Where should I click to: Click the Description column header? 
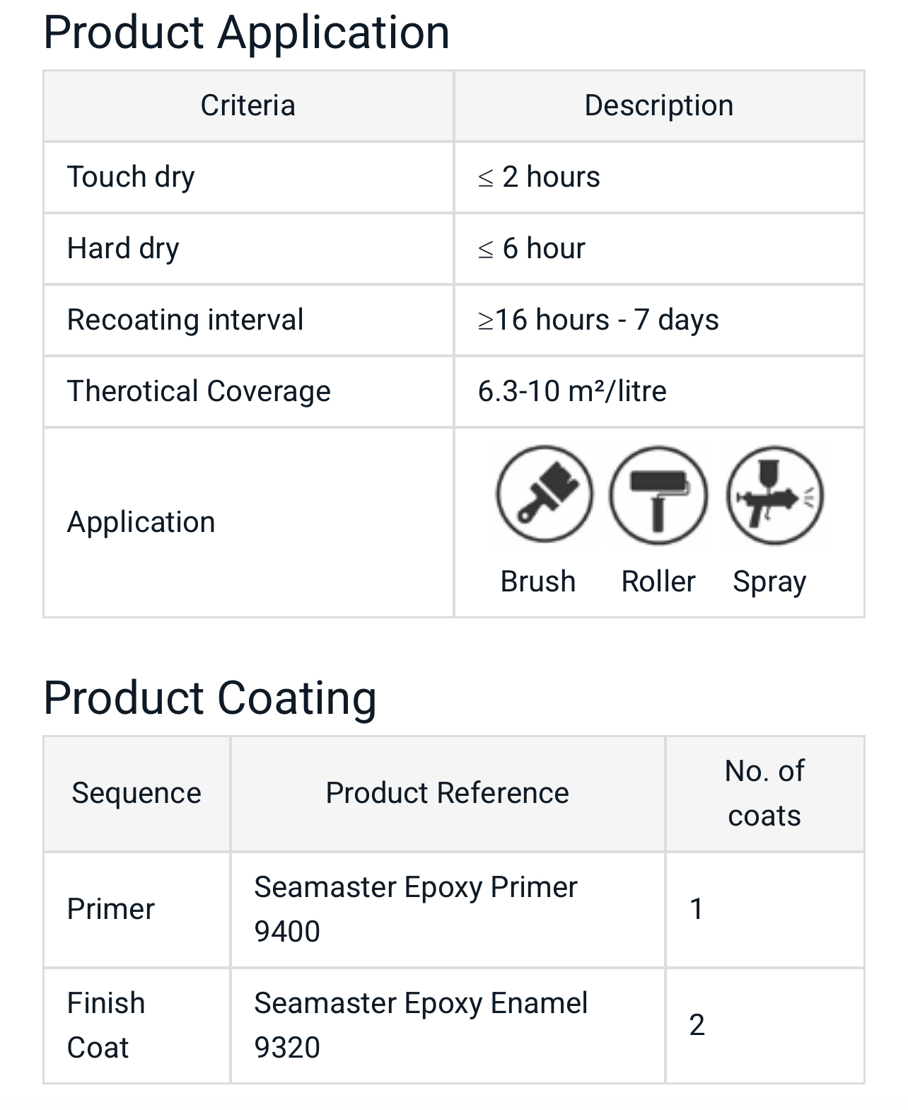pyautogui.click(x=658, y=105)
